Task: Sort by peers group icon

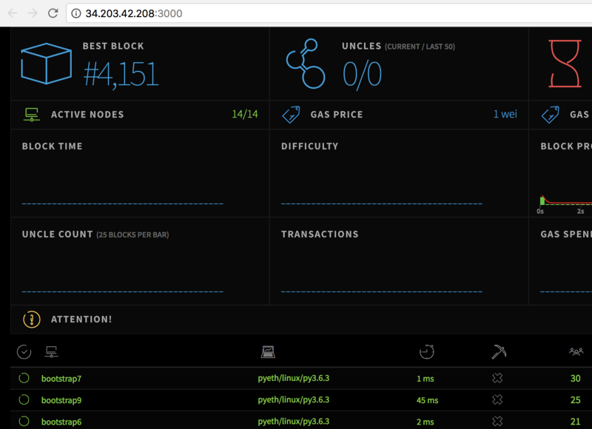Action: [x=576, y=352]
